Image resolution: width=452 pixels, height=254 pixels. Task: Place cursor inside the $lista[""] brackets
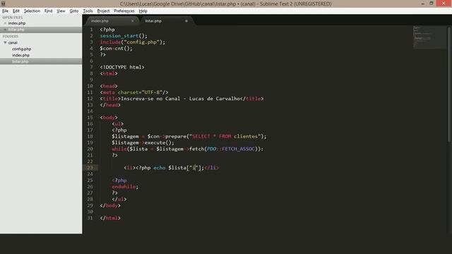tap(195, 168)
